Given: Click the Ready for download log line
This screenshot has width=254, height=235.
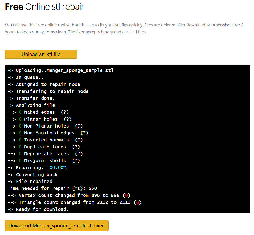Looking at the screenshot, I should pyautogui.click(x=38, y=209).
